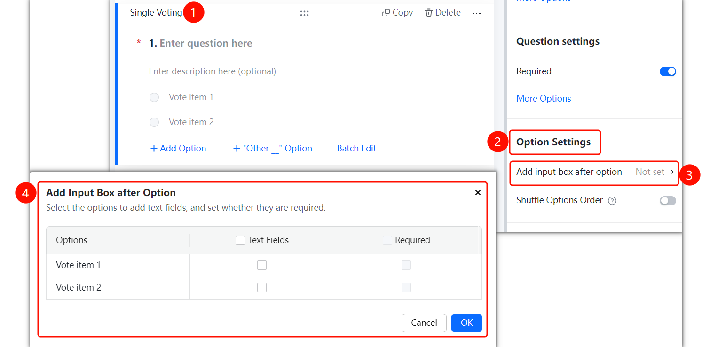Click Vote item 2 row in dialog table
710x347 pixels.
264,287
